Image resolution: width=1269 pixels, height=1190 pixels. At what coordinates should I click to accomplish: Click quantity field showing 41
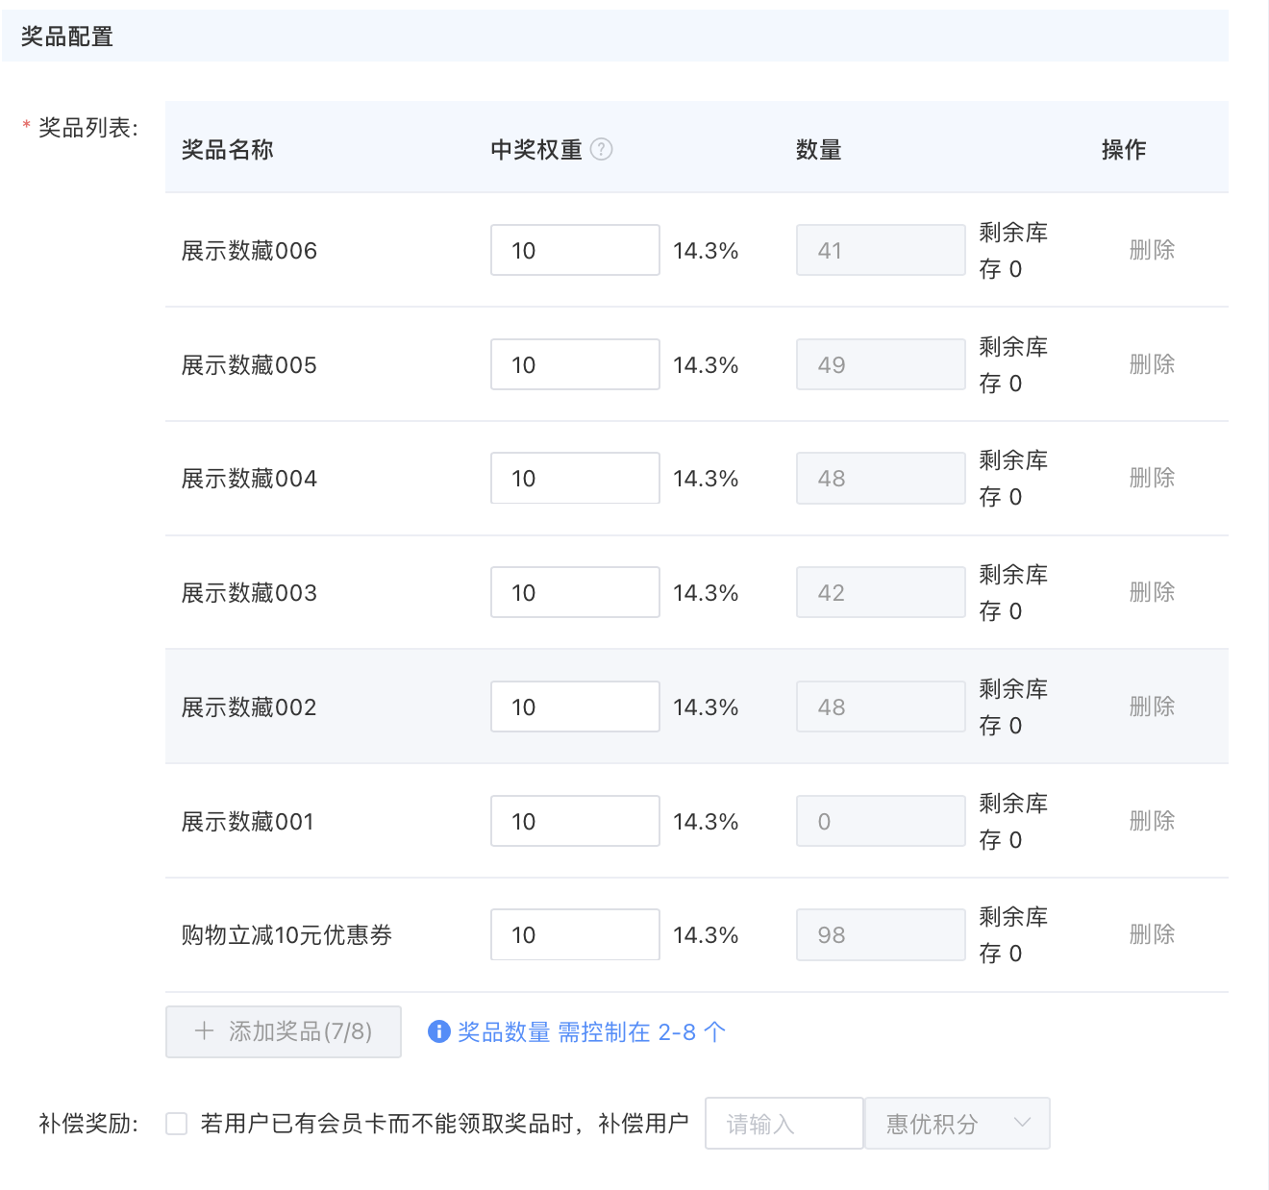coord(880,250)
